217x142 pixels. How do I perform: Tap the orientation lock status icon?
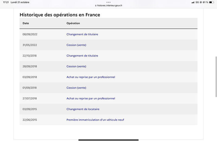click(201, 2)
